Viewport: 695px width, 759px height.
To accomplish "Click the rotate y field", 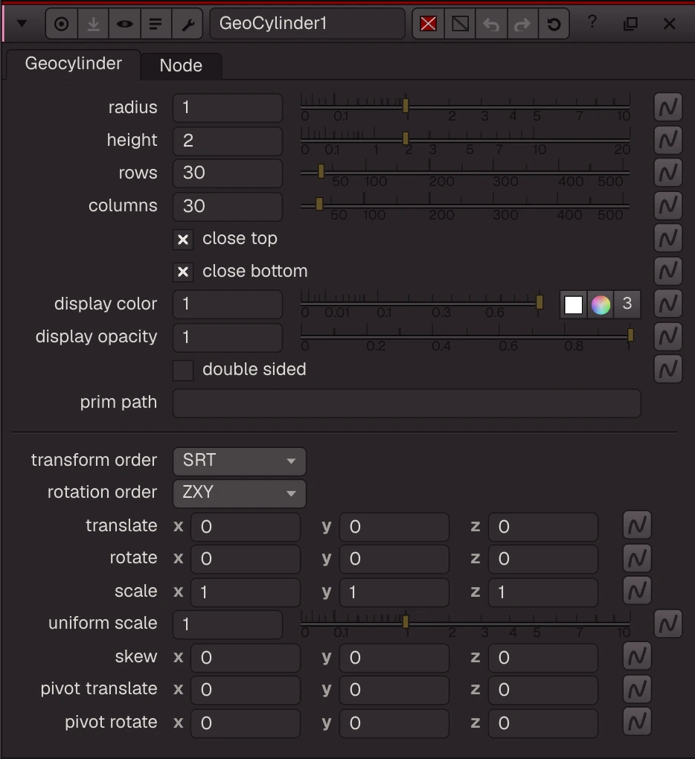I will 394,559.
